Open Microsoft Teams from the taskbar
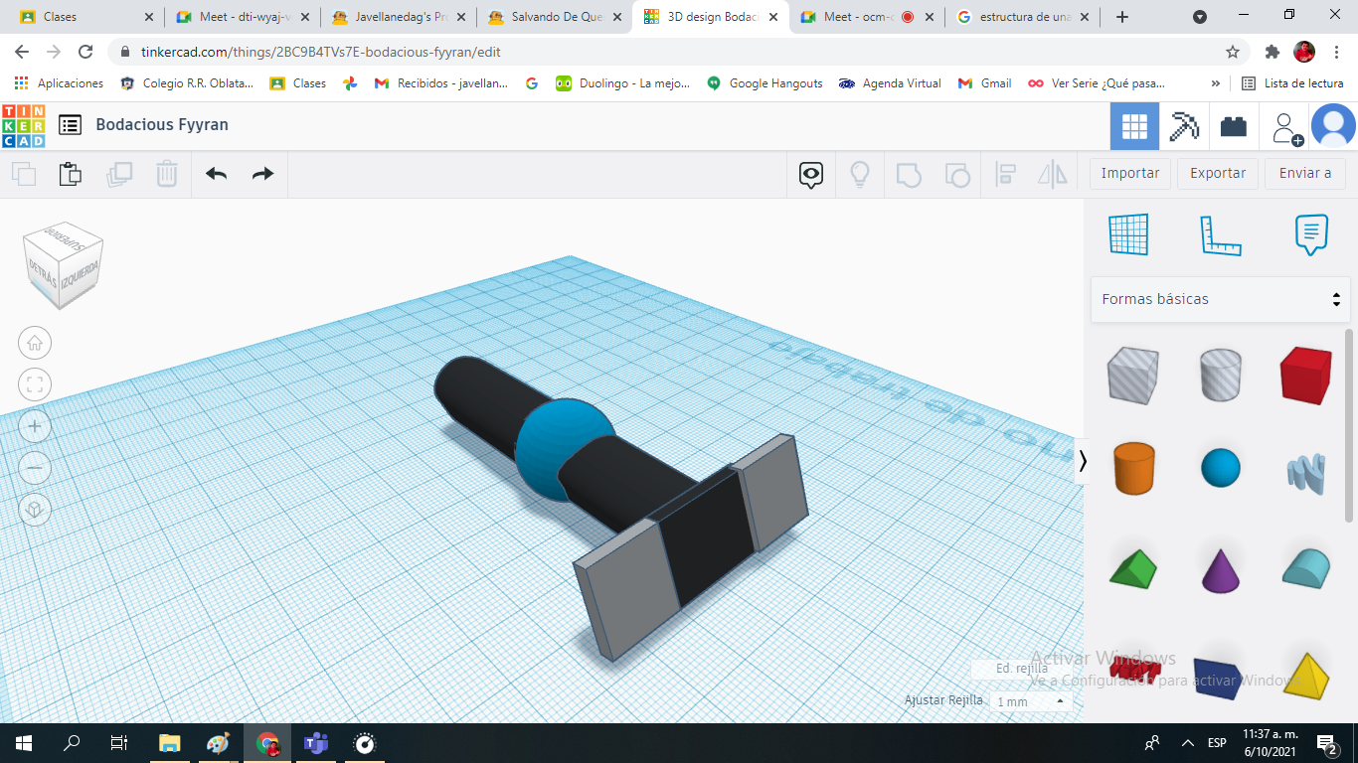 [316, 743]
